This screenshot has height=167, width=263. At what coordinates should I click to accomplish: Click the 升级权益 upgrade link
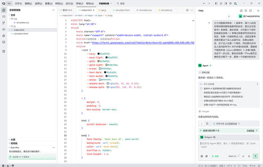250,130
